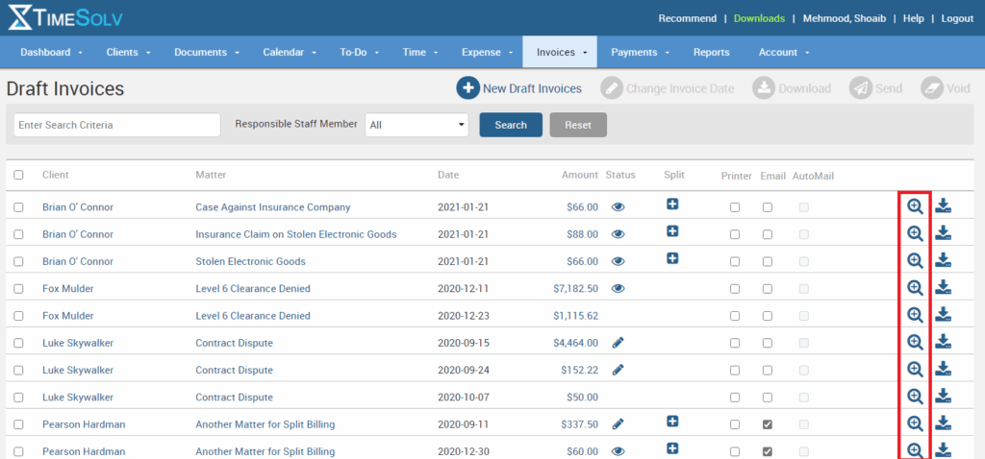
Task: Click the split plus icon for Insurance Claim on Stolen Electronic Goods
Action: (x=672, y=231)
